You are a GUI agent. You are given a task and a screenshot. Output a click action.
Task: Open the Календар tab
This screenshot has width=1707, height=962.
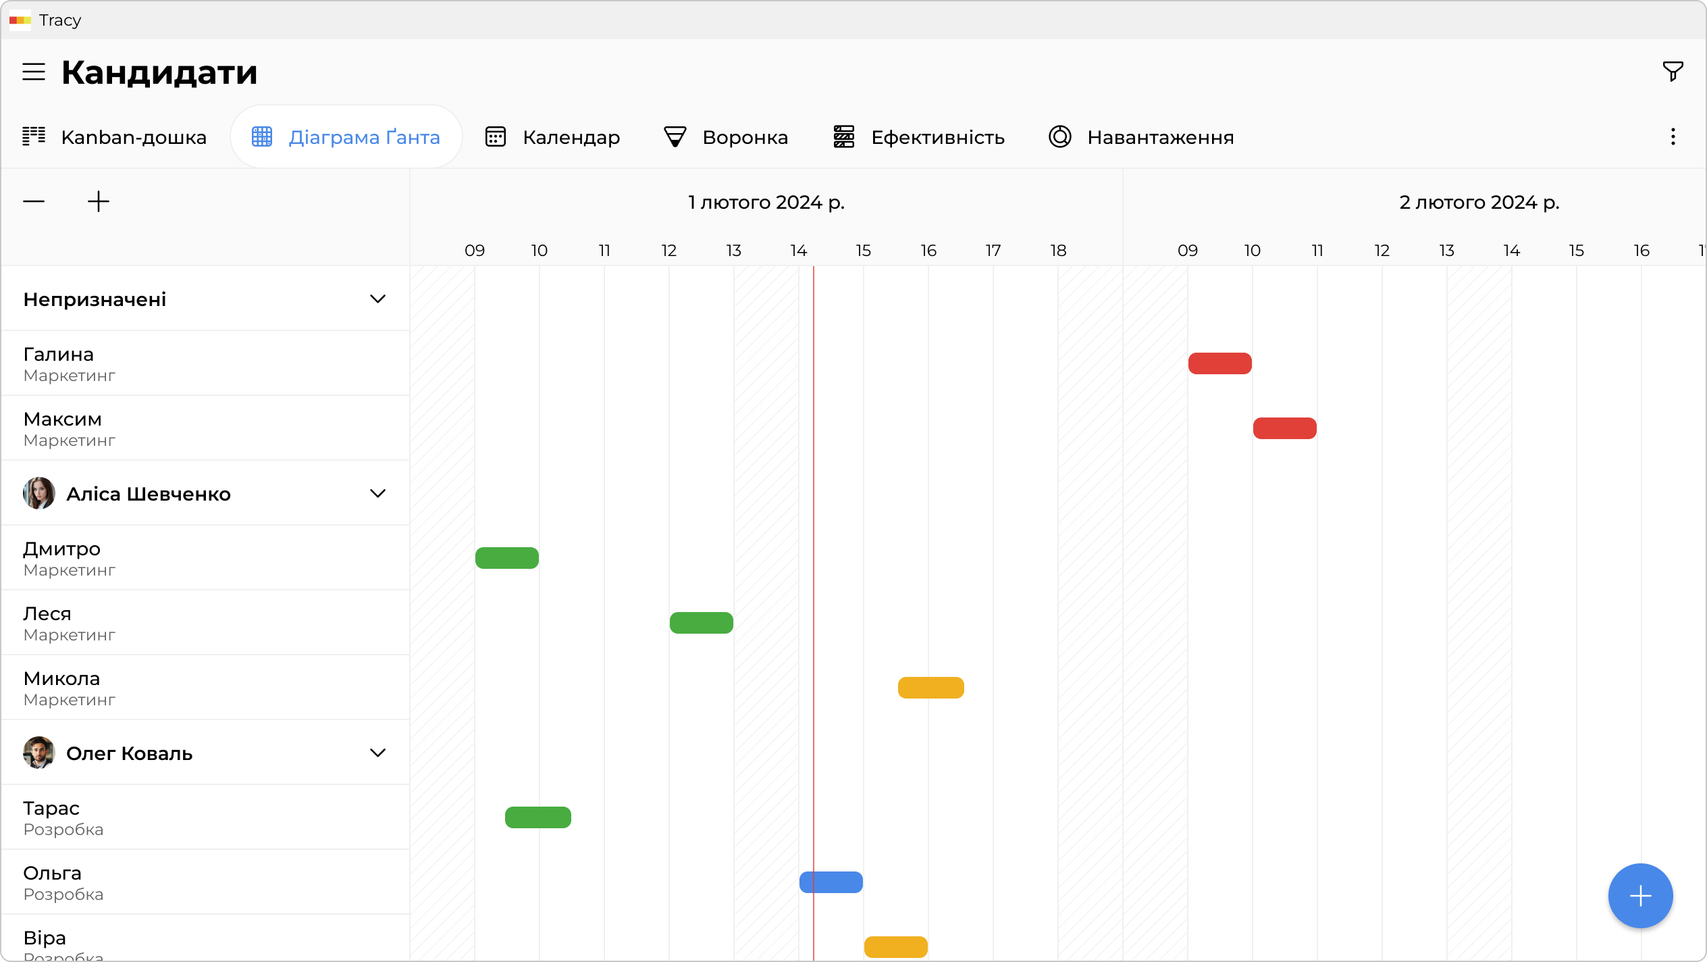coord(552,137)
